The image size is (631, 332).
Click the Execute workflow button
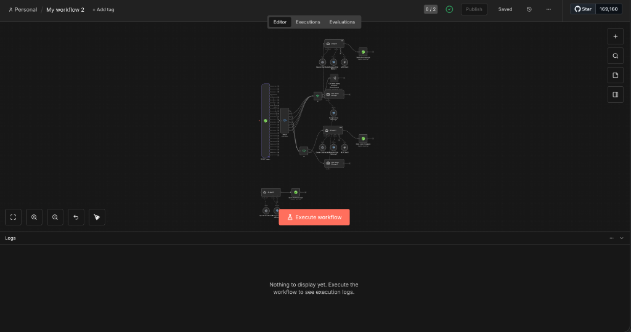pos(314,217)
